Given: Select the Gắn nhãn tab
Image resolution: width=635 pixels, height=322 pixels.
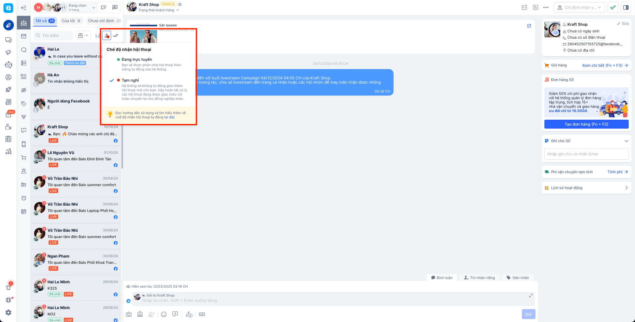Looking at the screenshot, I should pos(518,278).
